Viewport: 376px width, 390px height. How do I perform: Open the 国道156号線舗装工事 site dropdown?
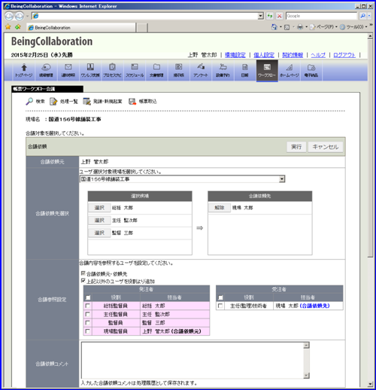coord(183,179)
